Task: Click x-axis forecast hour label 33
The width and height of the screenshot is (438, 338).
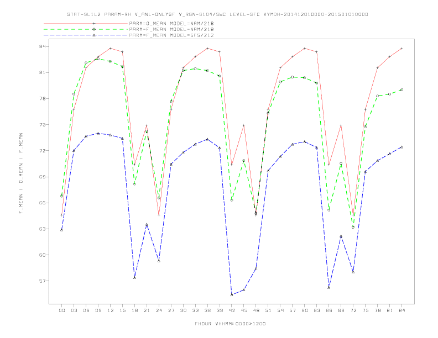Action: pyautogui.click(x=195, y=310)
